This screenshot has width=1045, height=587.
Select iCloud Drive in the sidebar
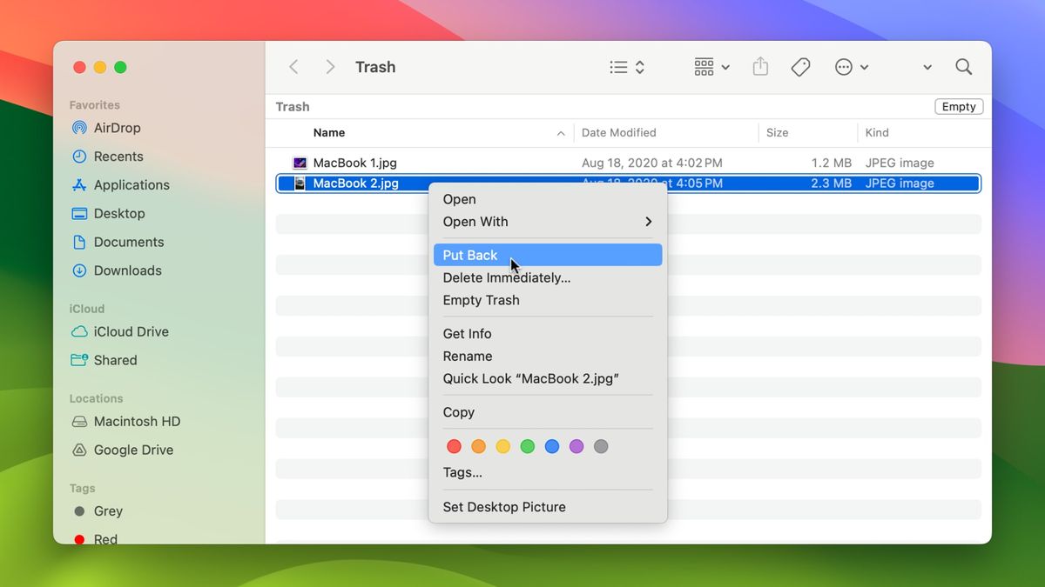130,331
